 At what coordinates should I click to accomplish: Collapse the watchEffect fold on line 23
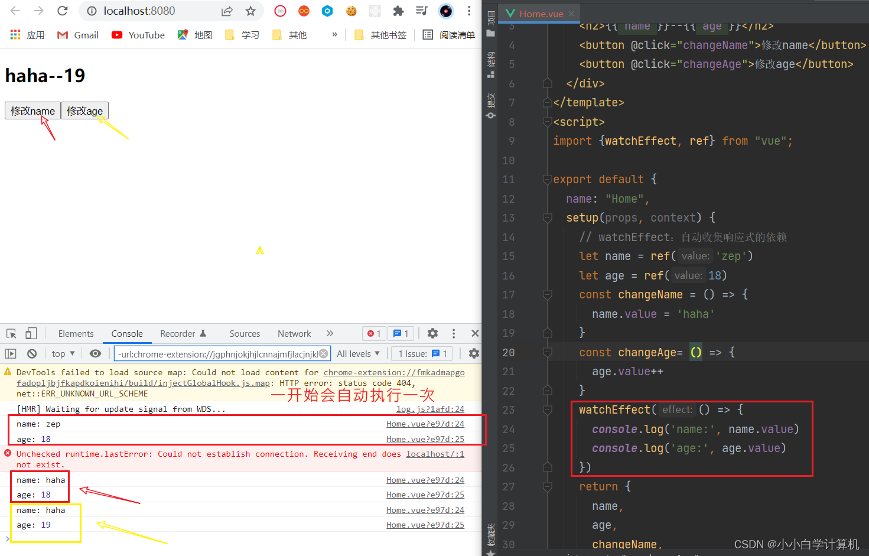[x=547, y=409]
